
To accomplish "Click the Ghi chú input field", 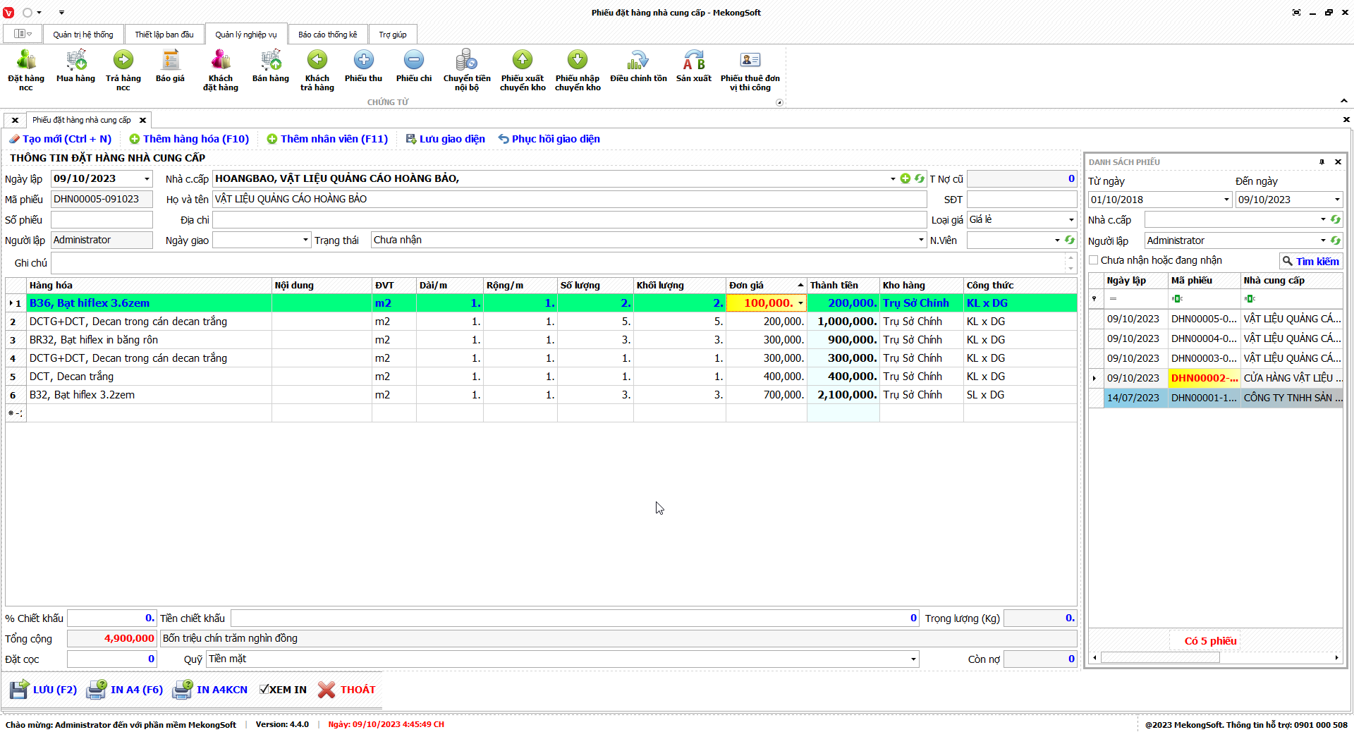I will point(557,263).
